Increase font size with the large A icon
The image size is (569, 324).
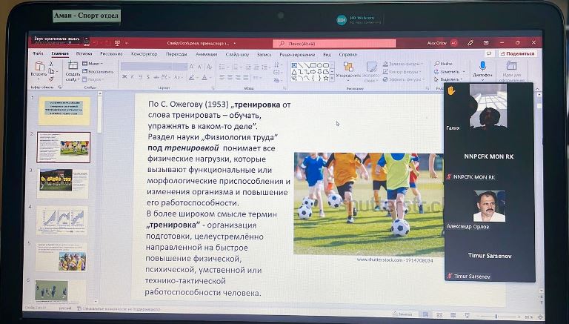click(x=192, y=67)
